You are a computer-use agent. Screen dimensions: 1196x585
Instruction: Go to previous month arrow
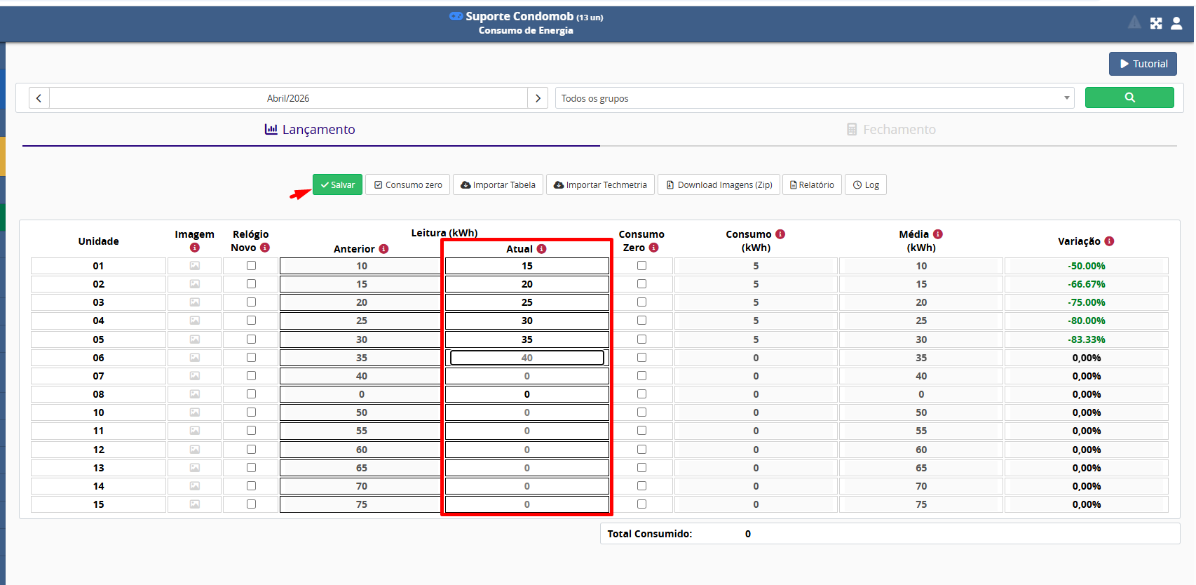(39, 98)
